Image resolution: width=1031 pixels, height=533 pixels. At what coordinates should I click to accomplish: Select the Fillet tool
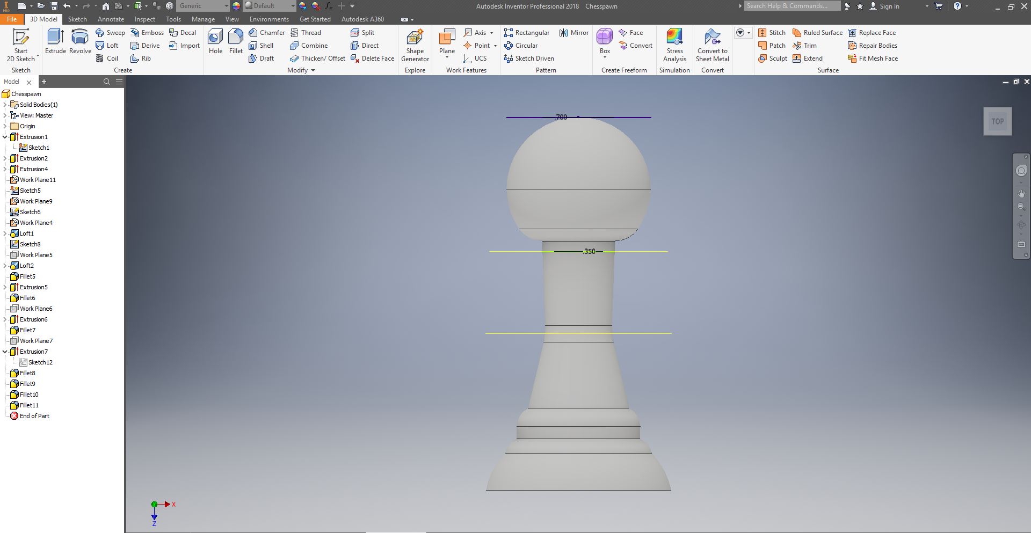coord(236,41)
